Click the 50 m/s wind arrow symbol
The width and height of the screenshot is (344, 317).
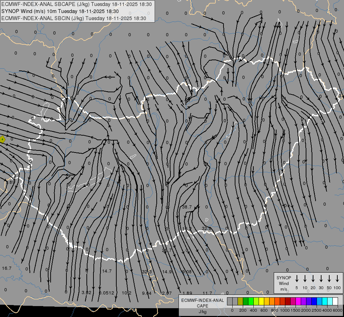point(329,279)
